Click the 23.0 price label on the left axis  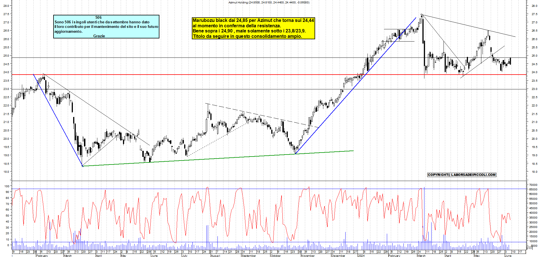pos(6,89)
